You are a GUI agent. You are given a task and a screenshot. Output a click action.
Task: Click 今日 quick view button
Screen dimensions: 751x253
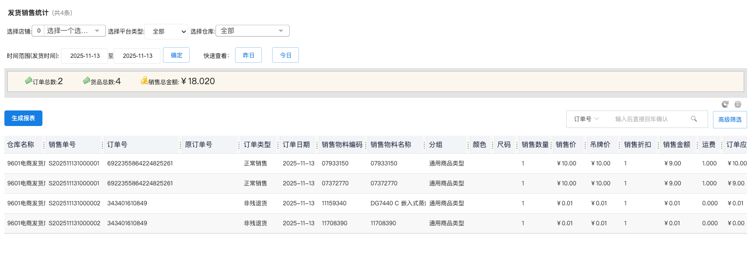pyautogui.click(x=285, y=55)
